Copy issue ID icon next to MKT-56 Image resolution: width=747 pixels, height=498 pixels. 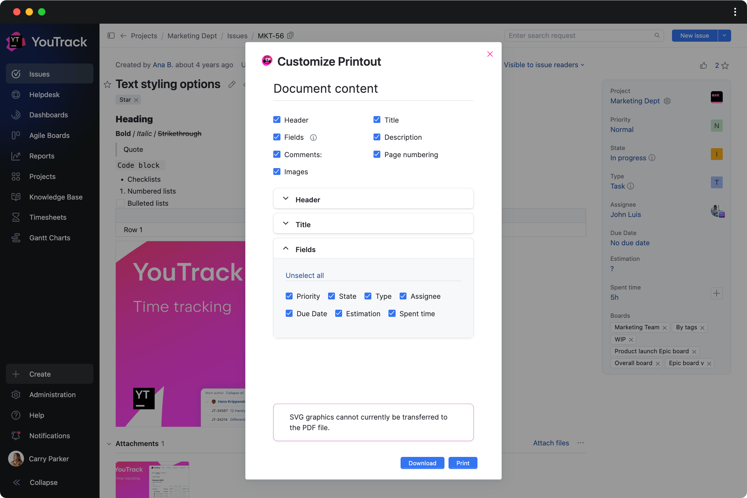290,35
